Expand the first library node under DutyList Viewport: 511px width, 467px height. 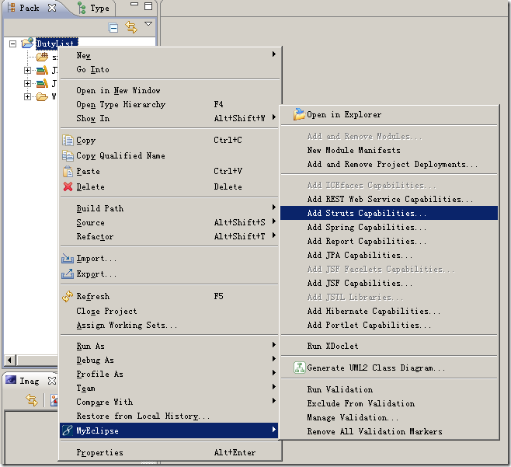(x=28, y=71)
